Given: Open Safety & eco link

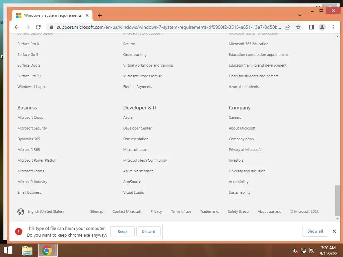Looking at the screenshot, I should (238, 211).
